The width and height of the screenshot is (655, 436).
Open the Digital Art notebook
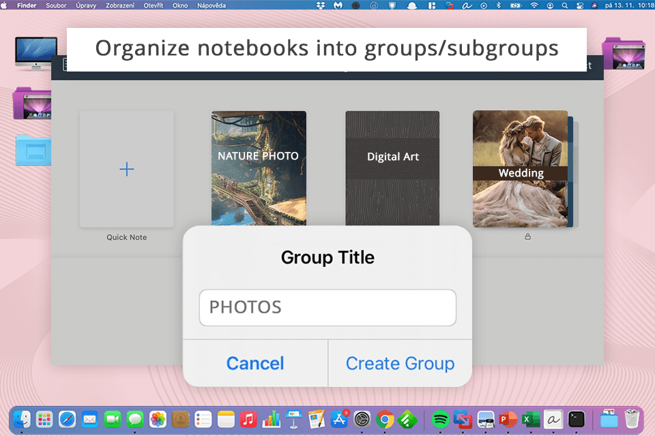click(392, 167)
